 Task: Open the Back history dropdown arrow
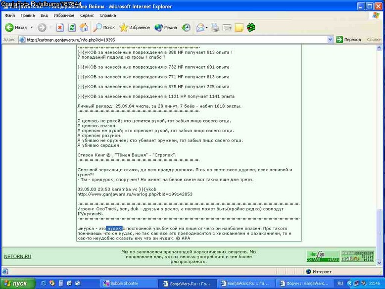click(32, 28)
